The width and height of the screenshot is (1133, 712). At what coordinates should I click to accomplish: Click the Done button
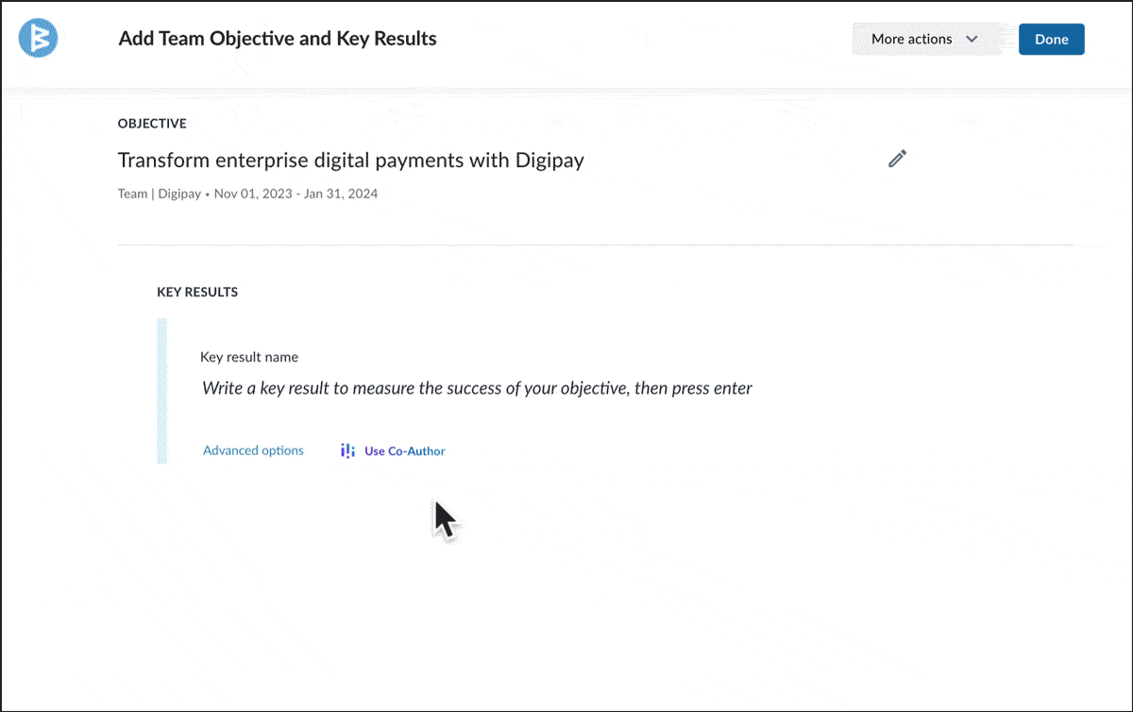click(x=1051, y=40)
